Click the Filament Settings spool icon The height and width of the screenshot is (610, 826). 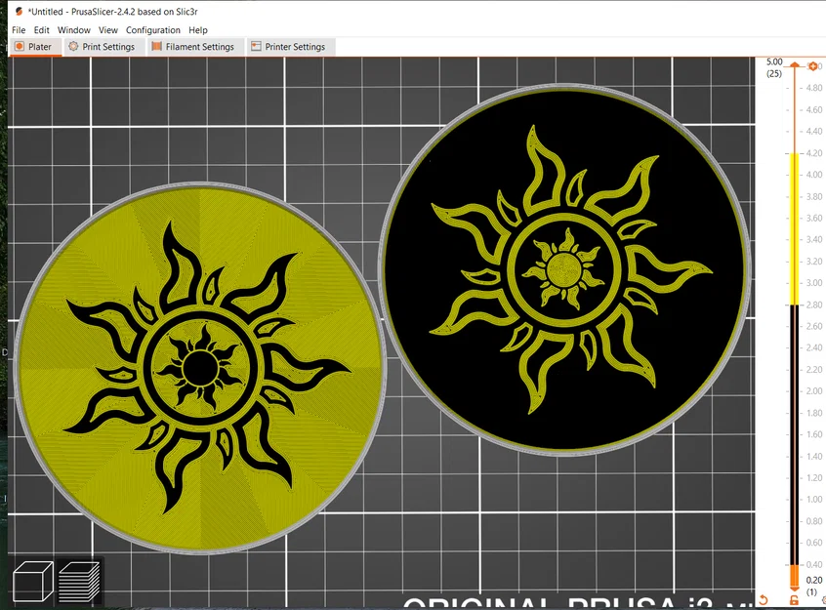[x=156, y=46]
